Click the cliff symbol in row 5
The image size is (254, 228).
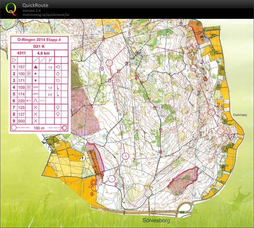tap(36, 94)
